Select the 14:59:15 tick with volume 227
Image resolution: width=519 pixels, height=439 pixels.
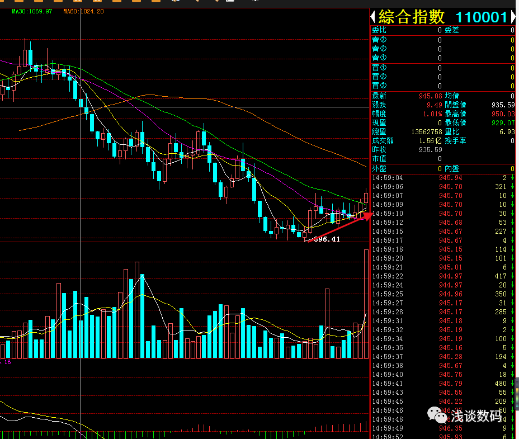tap(443, 232)
